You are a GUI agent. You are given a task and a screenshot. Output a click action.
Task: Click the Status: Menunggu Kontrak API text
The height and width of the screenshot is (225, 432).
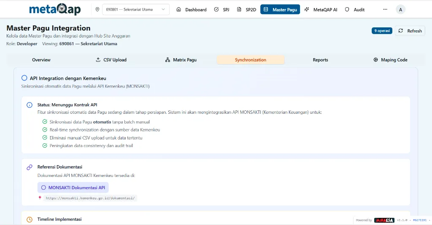[67, 105]
